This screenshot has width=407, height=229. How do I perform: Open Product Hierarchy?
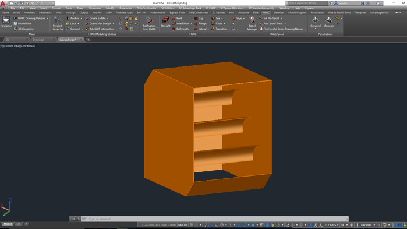point(57,23)
